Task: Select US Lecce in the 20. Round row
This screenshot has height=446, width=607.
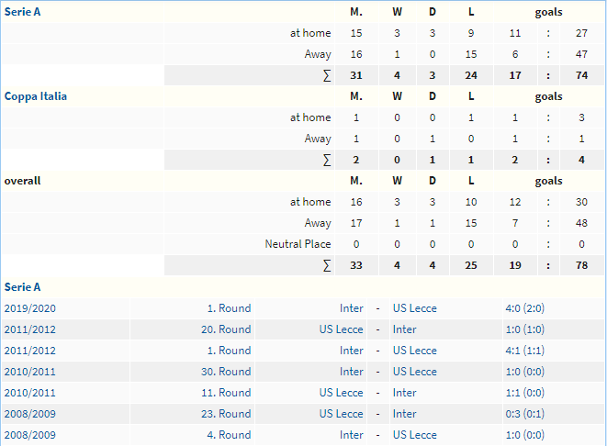Action: pyautogui.click(x=342, y=329)
